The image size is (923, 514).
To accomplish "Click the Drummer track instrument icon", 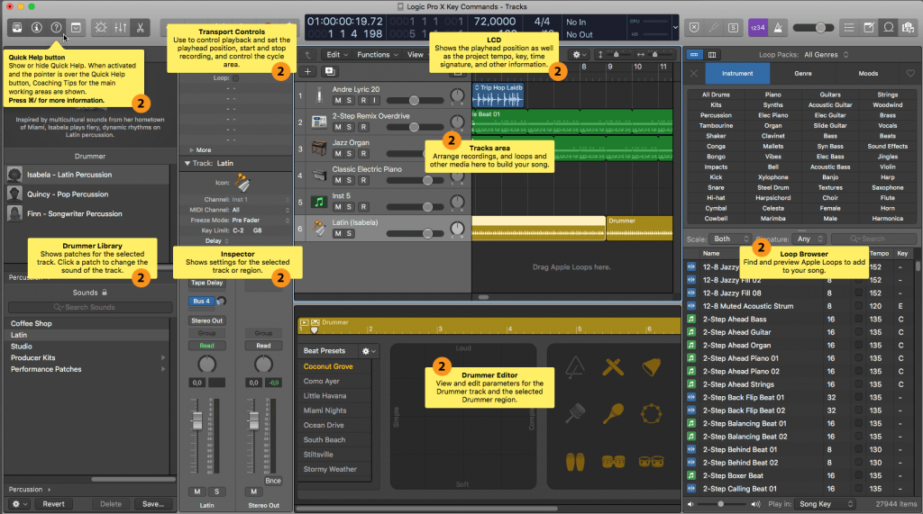I will click(319, 228).
